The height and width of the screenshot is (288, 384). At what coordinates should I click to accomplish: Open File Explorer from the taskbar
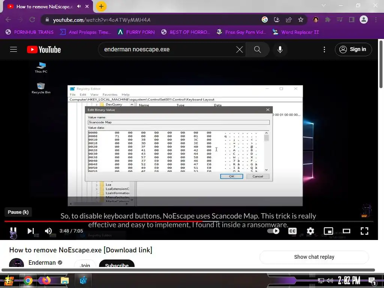(x=64, y=280)
